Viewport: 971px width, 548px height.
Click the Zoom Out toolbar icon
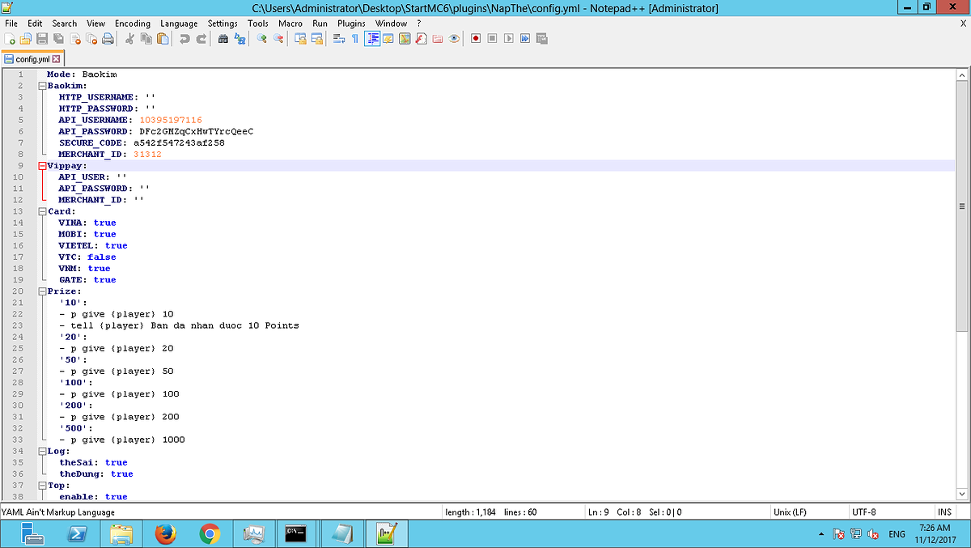coord(278,38)
